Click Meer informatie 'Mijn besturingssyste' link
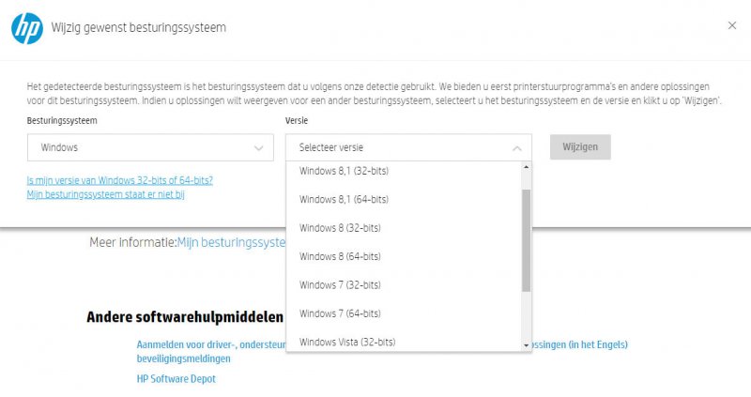This screenshot has width=751, height=397. pos(231,242)
